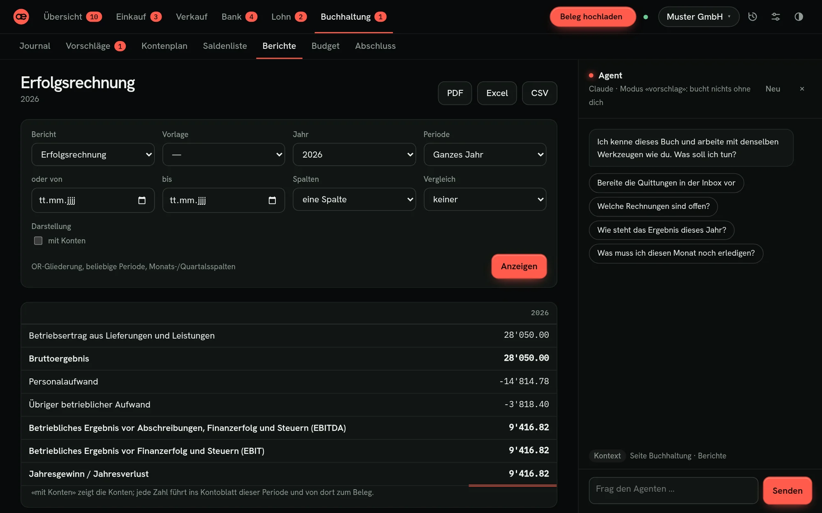Switch to the Kontenplan tab
This screenshot has width=822, height=513.
coord(164,46)
